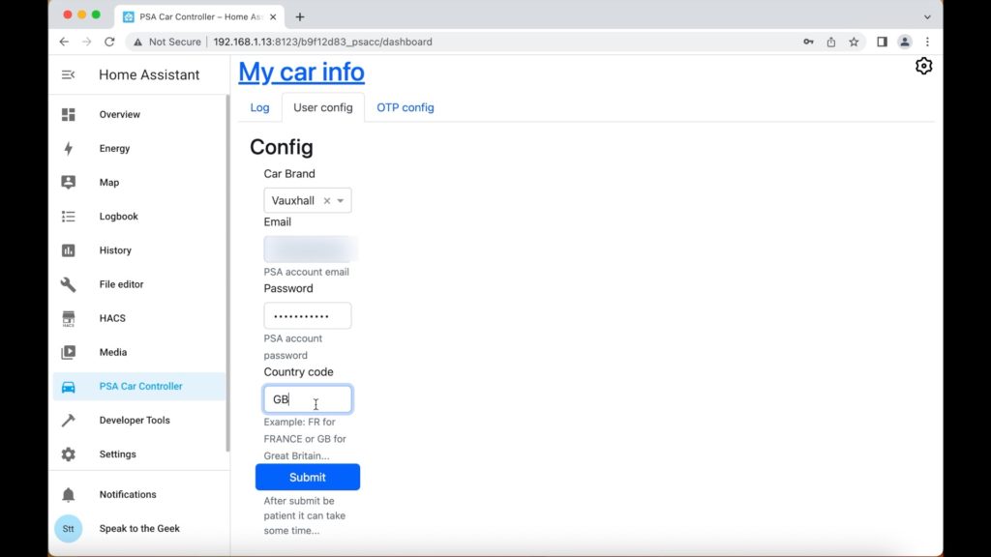The image size is (991, 557).
Task: Click the Email input field
Action: coord(308,249)
